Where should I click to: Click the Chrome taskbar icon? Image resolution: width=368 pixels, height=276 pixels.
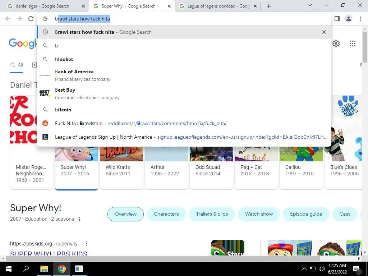(x=62, y=269)
